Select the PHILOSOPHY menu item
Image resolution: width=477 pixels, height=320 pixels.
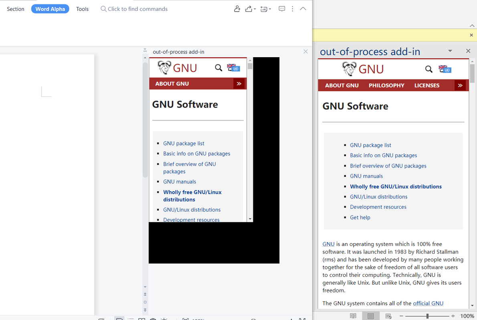pos(386,85)
